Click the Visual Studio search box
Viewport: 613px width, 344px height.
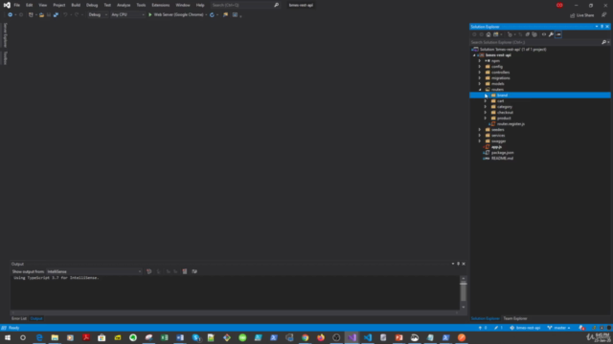pos(245,5)
